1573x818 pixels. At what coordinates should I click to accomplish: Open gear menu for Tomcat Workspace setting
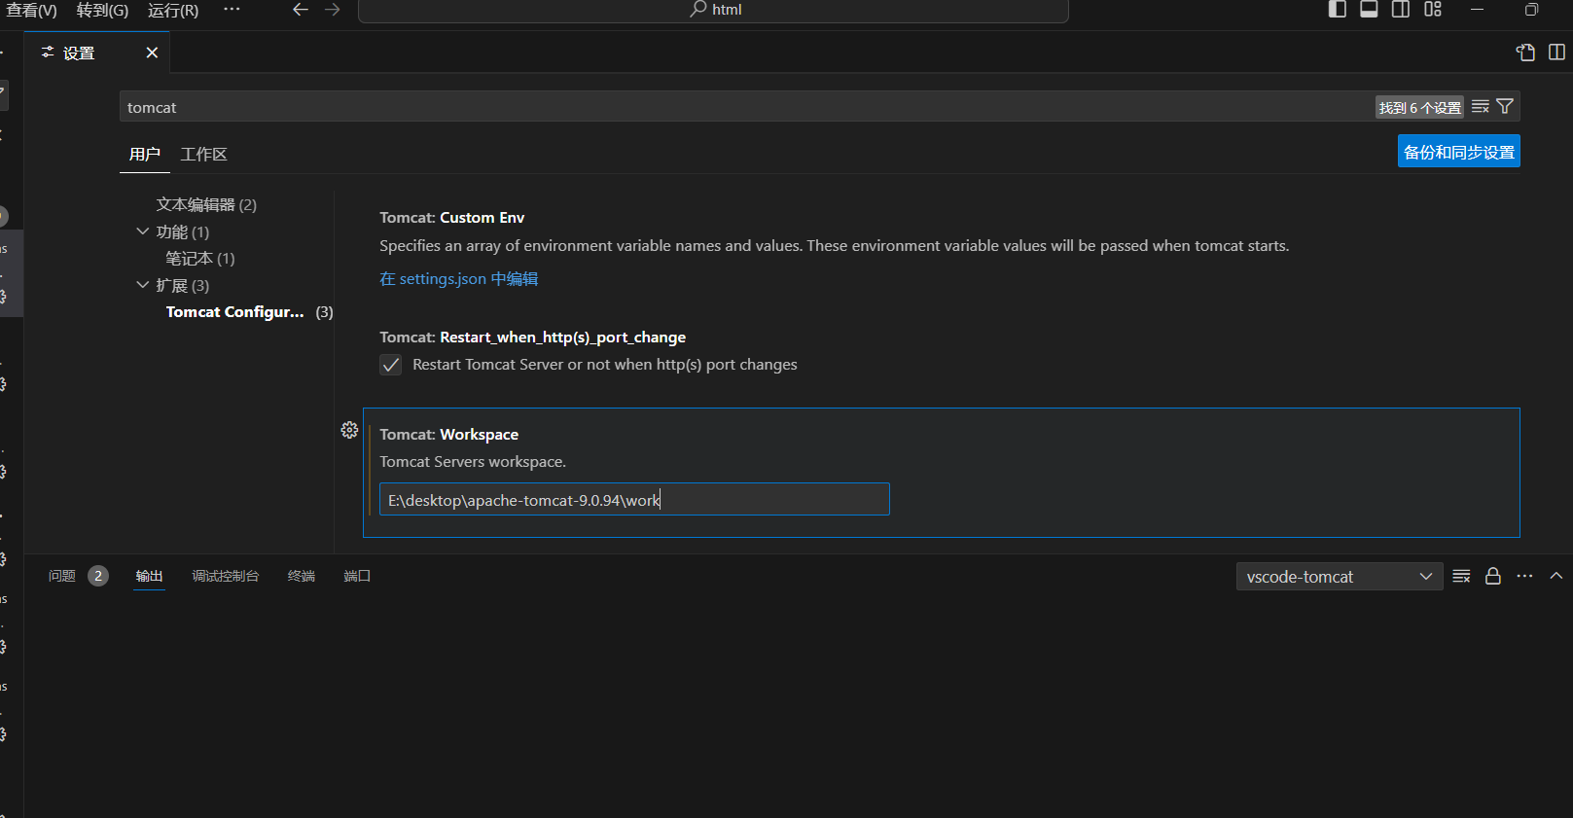pos(349,430)
